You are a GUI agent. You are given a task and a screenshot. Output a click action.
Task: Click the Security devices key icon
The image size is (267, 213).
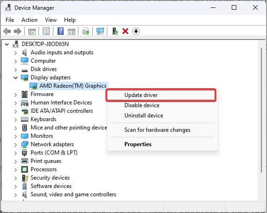click(25, 178)
